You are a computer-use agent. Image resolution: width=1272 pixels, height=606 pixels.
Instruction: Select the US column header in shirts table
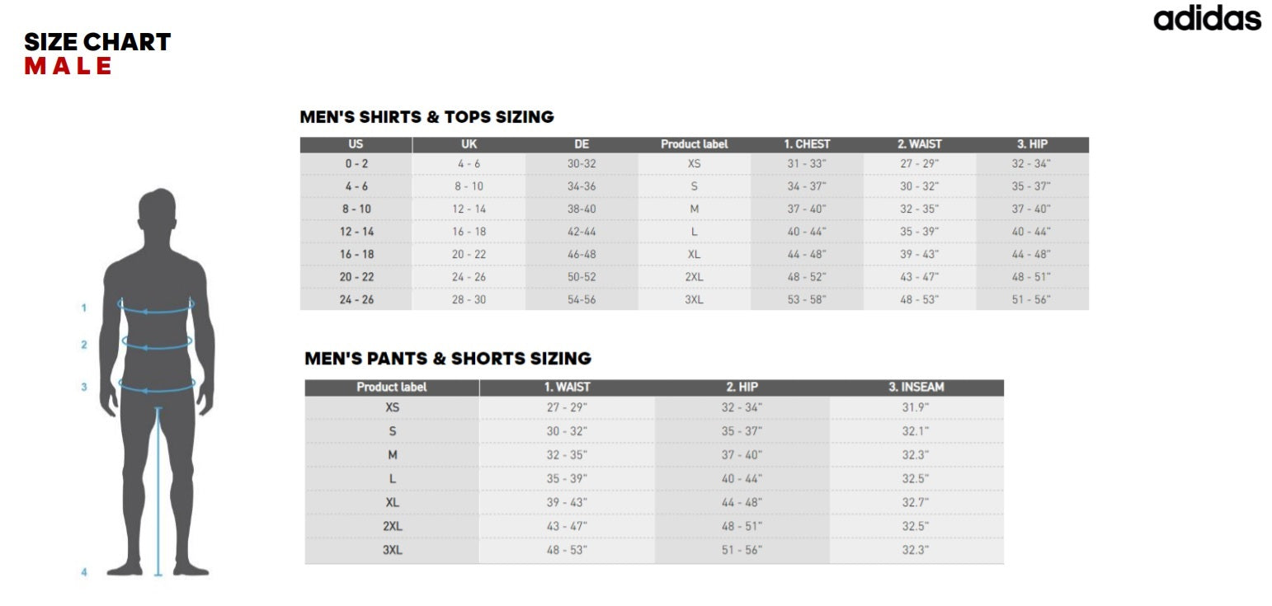coord(356,144)
